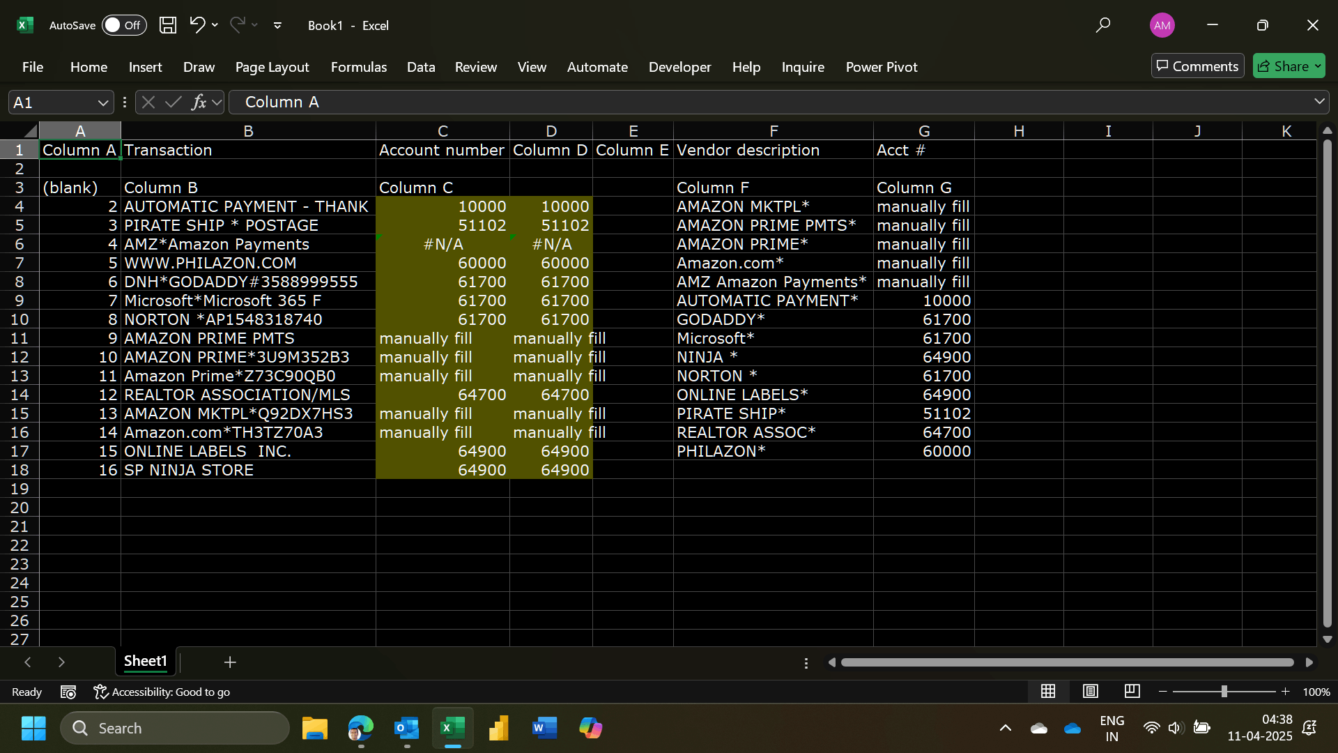Click vertical scrollbar down arrow
The width and height of the screenshot is (1338, 753).
1327,639
